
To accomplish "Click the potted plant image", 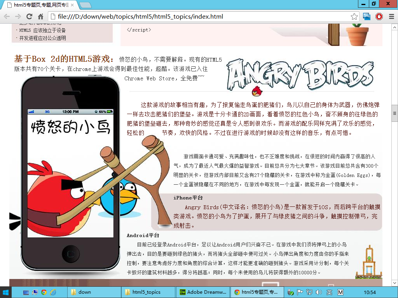I will (358, 35).
